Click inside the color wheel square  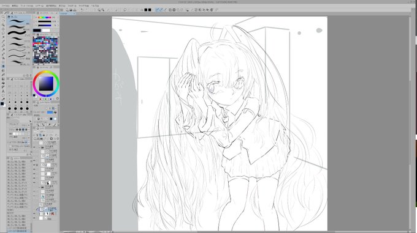[x=46, y=84]
